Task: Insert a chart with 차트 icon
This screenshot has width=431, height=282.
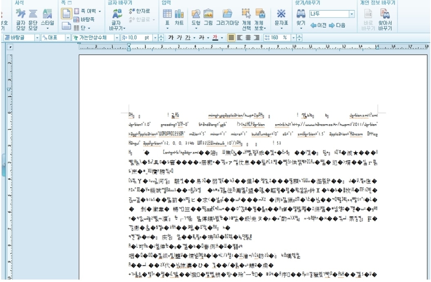Action: (x=179, y=18)
